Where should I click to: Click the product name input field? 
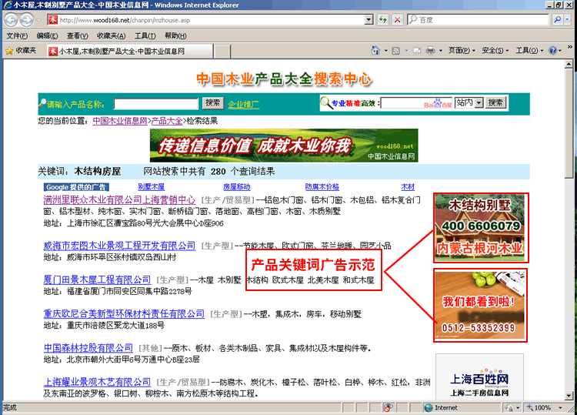click(x=156, y=103)
